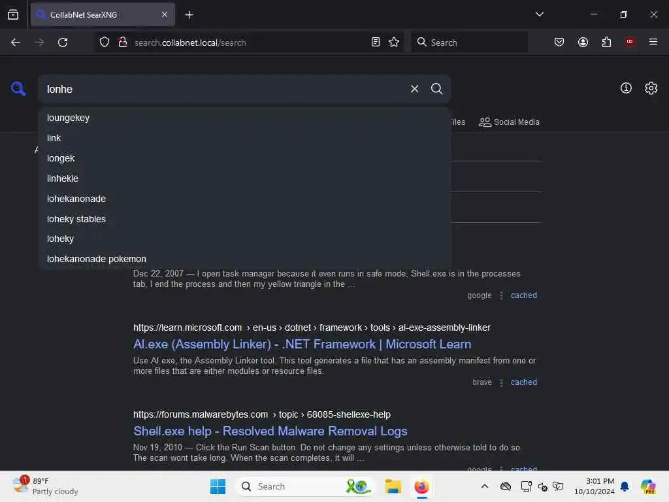Open the recent browsing tab view icon
Viewport: 669px width, 502px height.
(13, 14)
